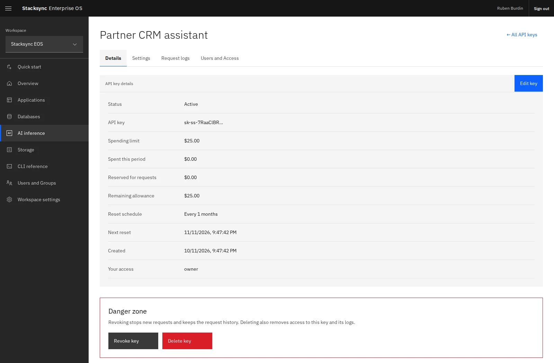
Task: Go to Users and Access tab
Action: (x=220, y=58)
